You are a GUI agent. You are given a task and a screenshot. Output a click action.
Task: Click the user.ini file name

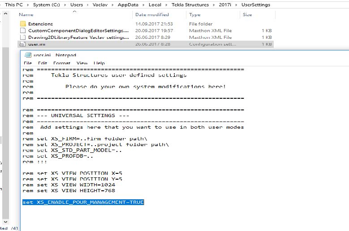[x=37, y=44]
